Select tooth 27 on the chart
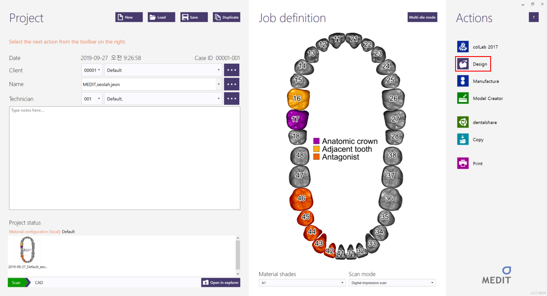The width and height of the screenshot is (548, 296). 394,120
